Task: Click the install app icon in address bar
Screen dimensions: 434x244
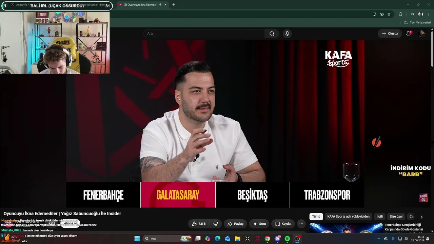Action: tap(374, 14)
